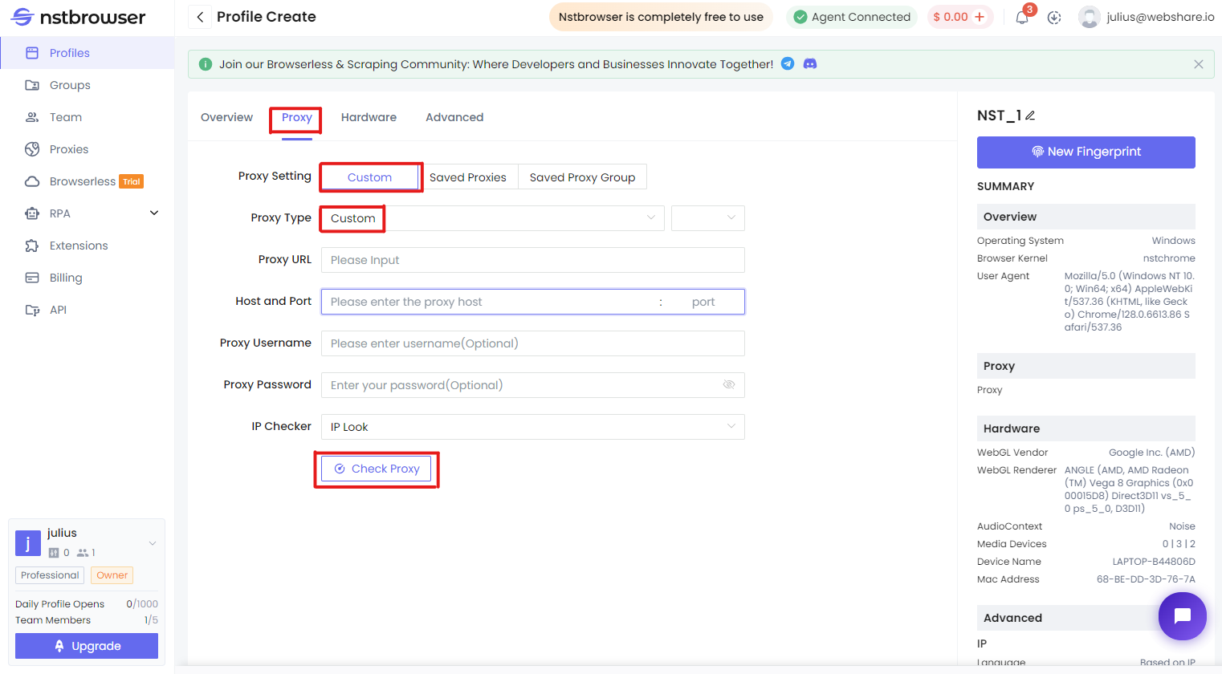1222x674 pixels.
Task: Click julius@webshare.io account name
Action: coord(1160,17)
